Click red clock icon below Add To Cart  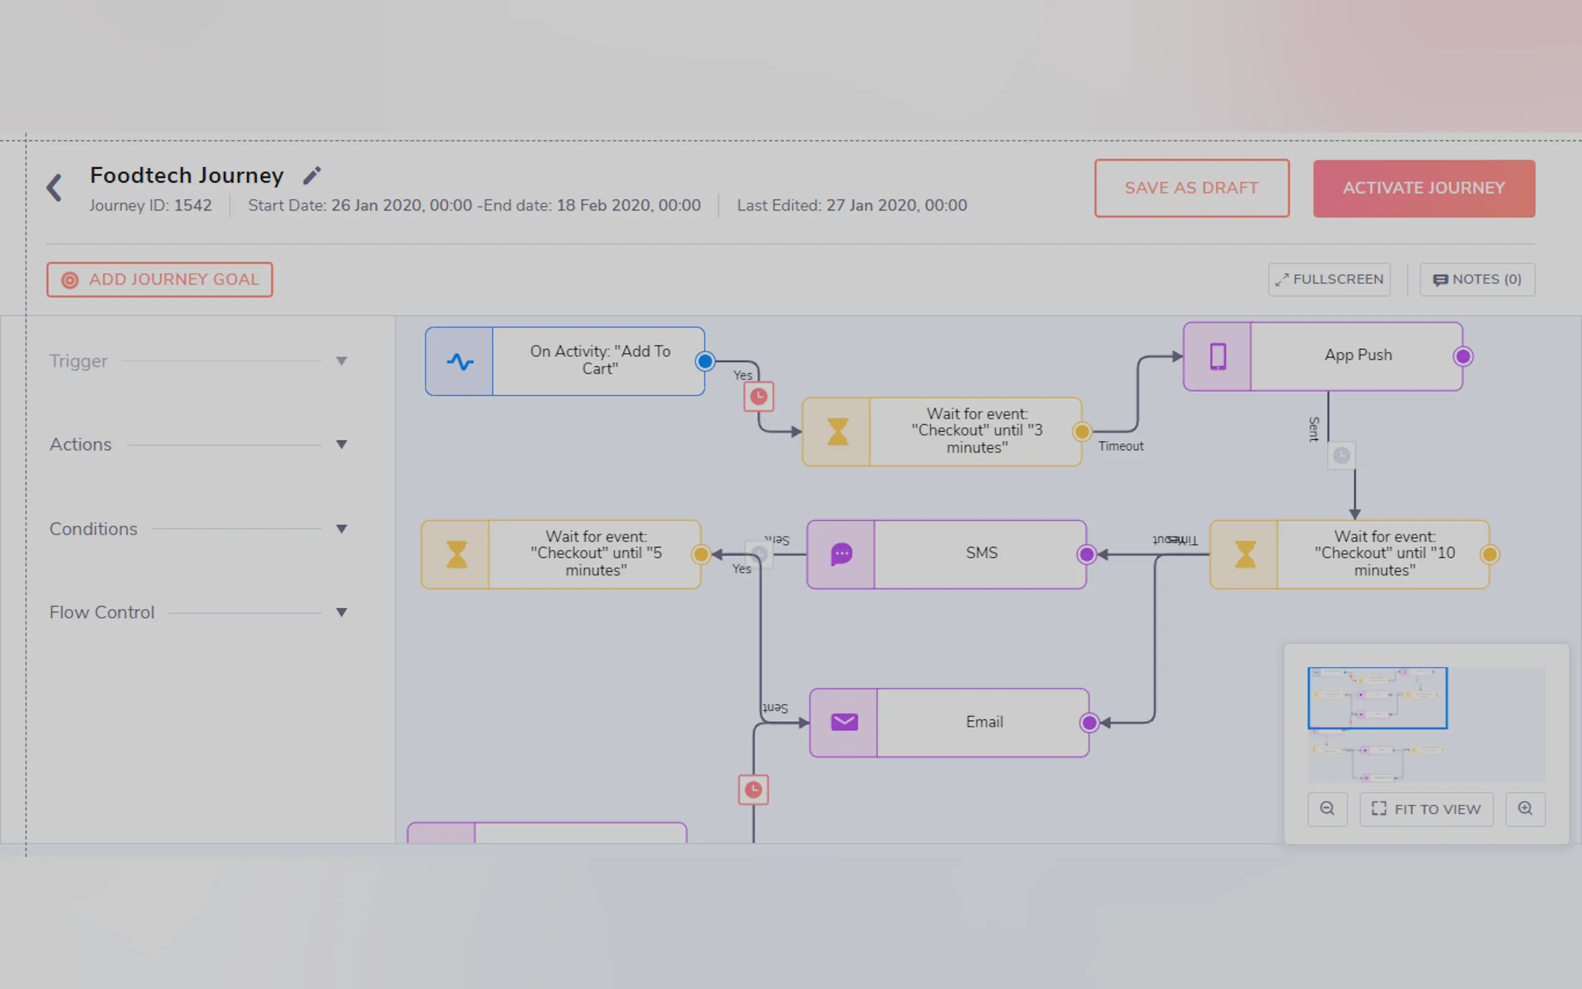(758, 396)
